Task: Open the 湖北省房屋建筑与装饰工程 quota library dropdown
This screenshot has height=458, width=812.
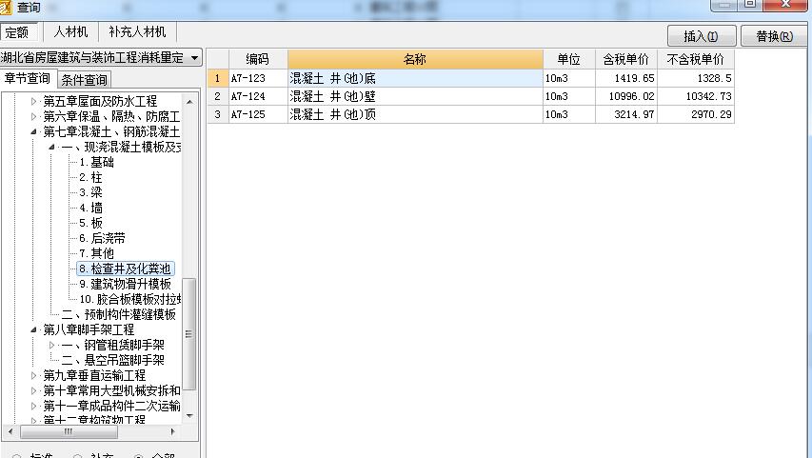Action: (195, 57)
